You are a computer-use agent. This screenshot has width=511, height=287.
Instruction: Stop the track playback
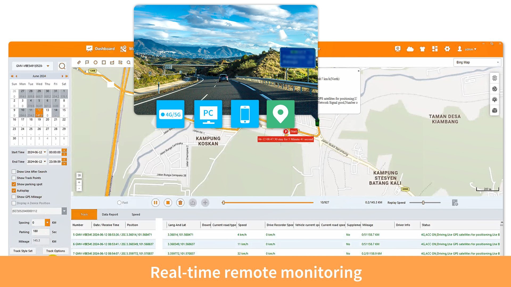pyautogui.click(x=168, y=203)
